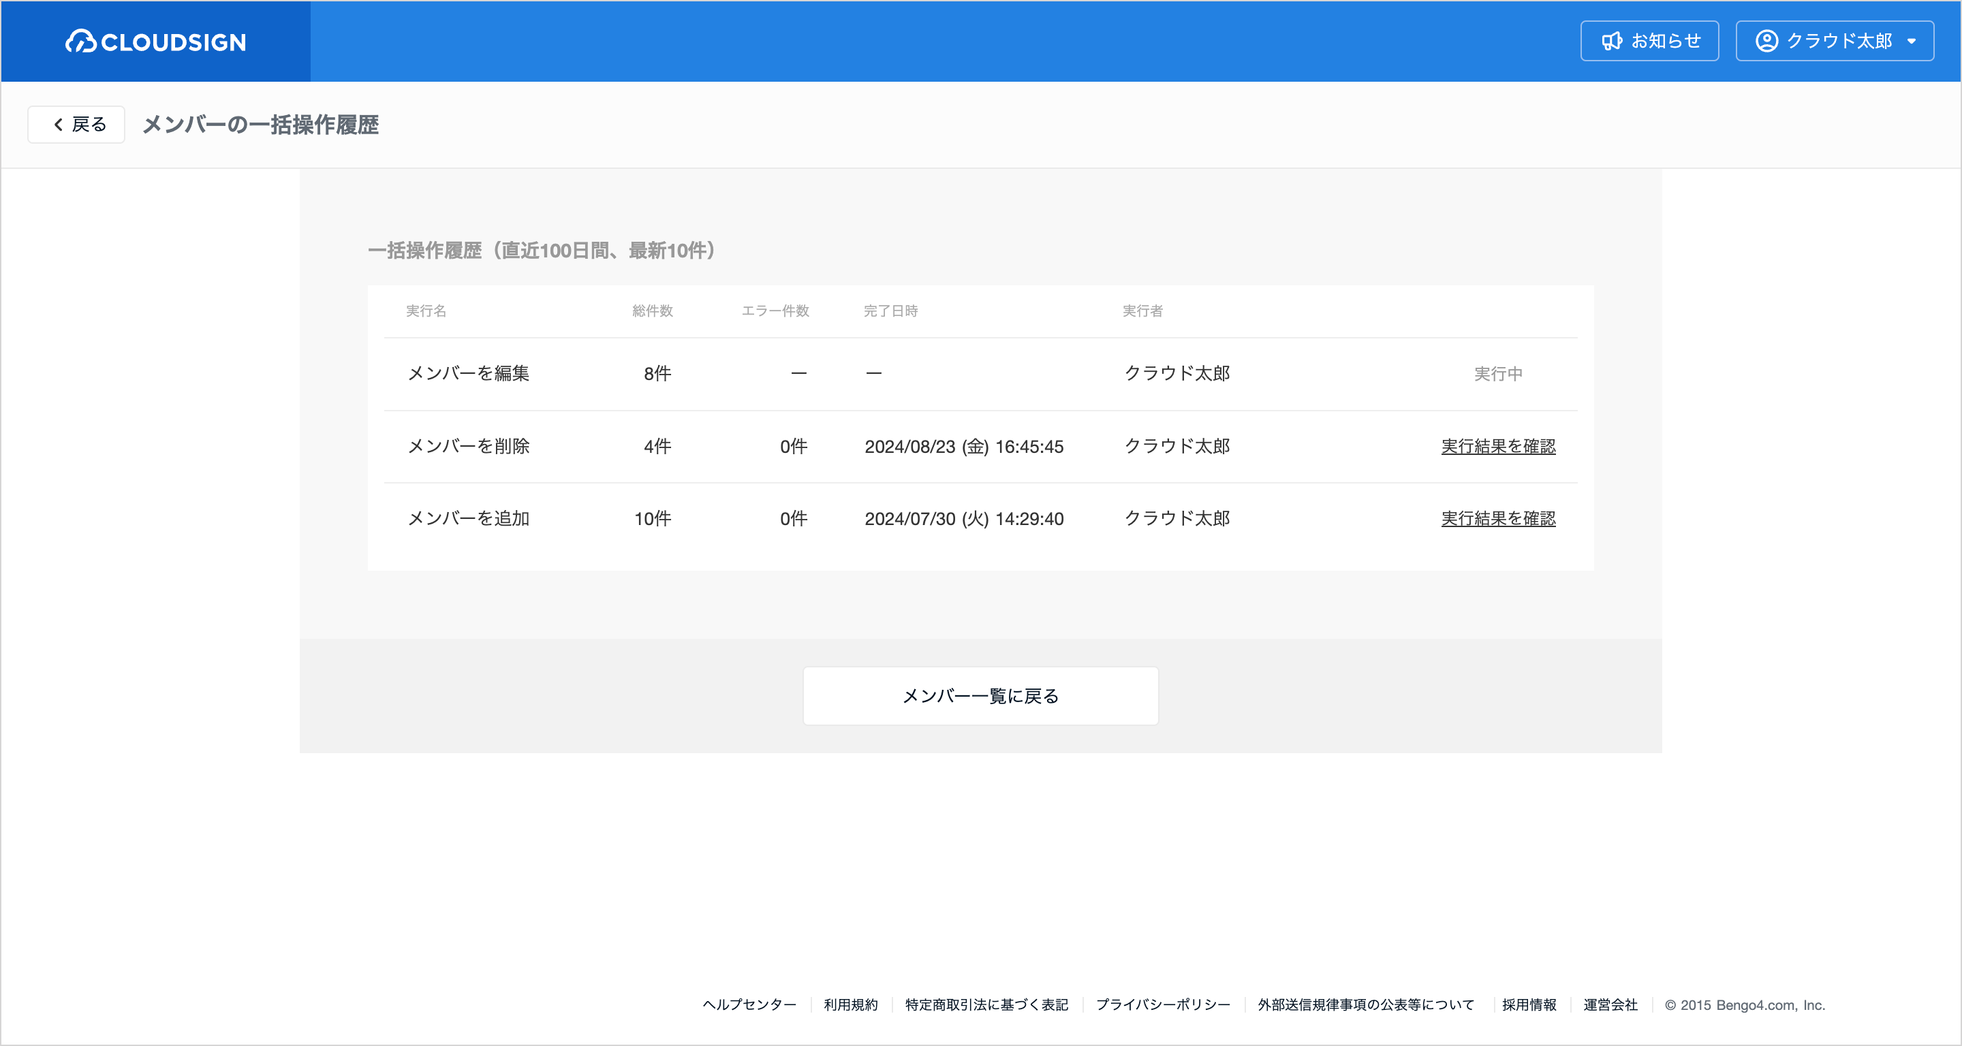Click メンバー一覧に戻る button
The height and width of the screenshot is (1046, 1962).
click(981, 696)
